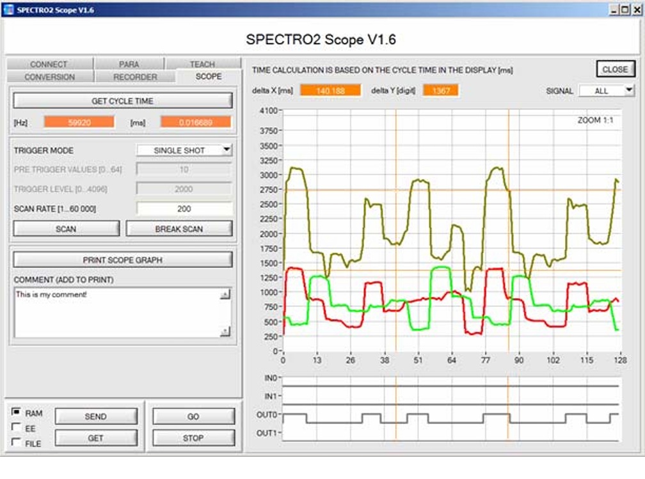
Task: Click the delta X value field
Action: pos(330,90)
